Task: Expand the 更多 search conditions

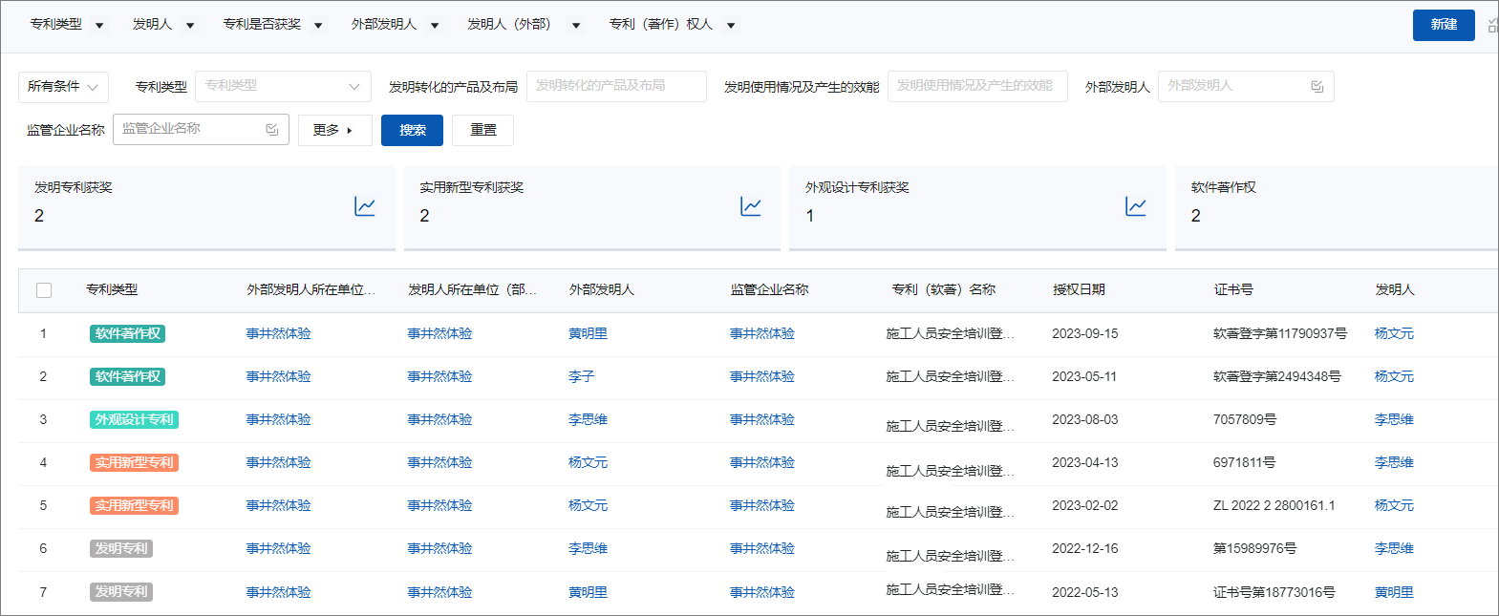Action: [334, 130]
